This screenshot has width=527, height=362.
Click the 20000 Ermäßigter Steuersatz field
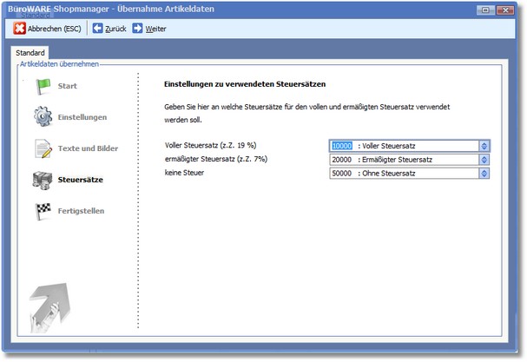(404, 160)
